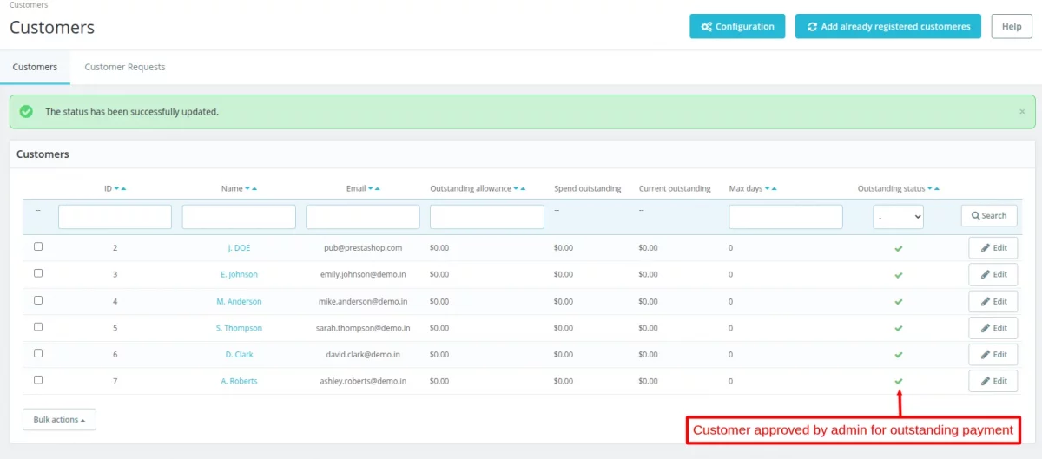Click green checkmark status for J. DOE
Viewport: 1042px width, 459px height.
[899, 248]
